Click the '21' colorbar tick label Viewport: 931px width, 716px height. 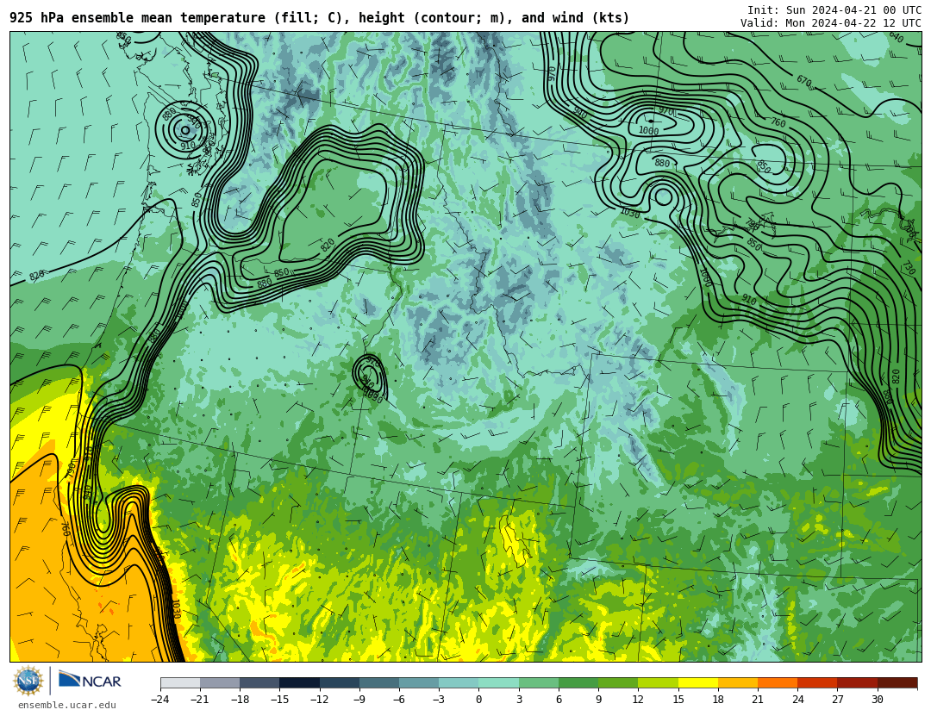[758, 700]
